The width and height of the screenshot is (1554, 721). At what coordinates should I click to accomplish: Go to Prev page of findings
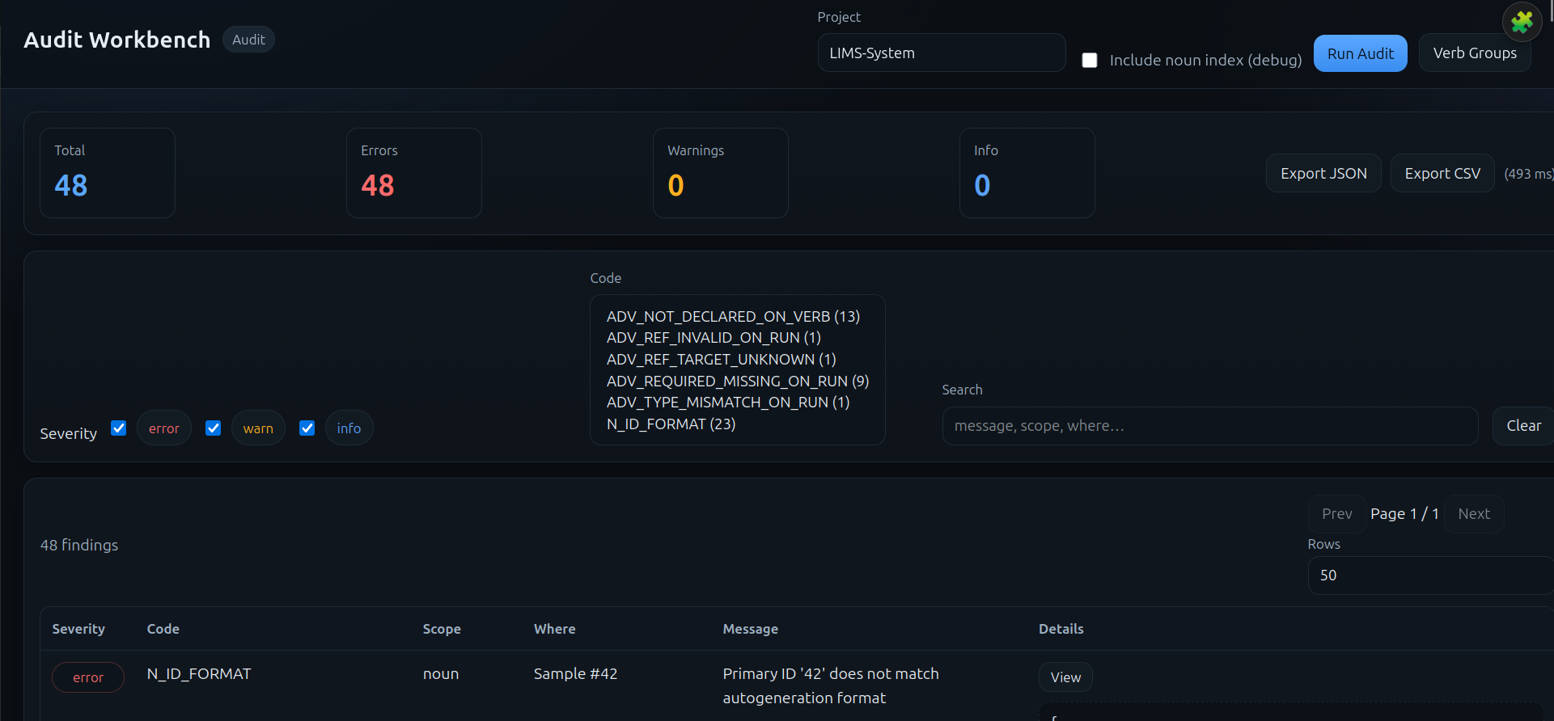coord(1336,514)
